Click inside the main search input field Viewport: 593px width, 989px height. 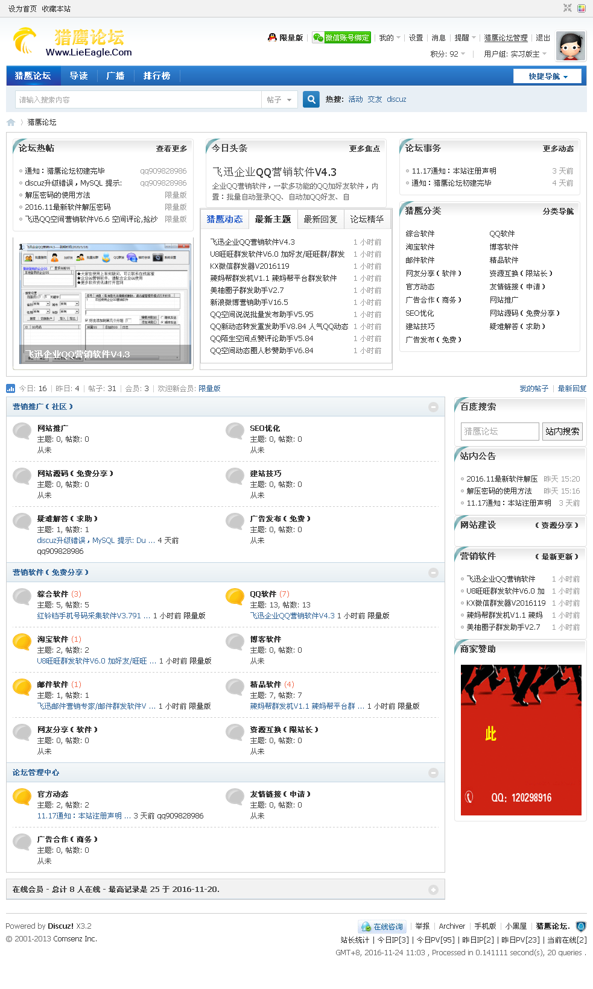click(x=138, y=99)
